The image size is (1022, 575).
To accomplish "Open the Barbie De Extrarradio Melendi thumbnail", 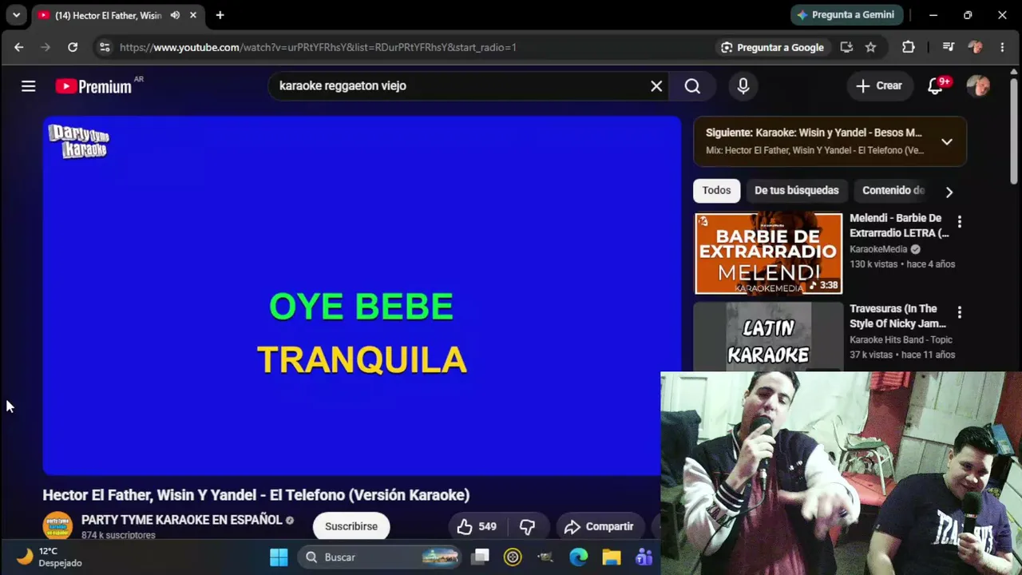I will click(768, 253).
